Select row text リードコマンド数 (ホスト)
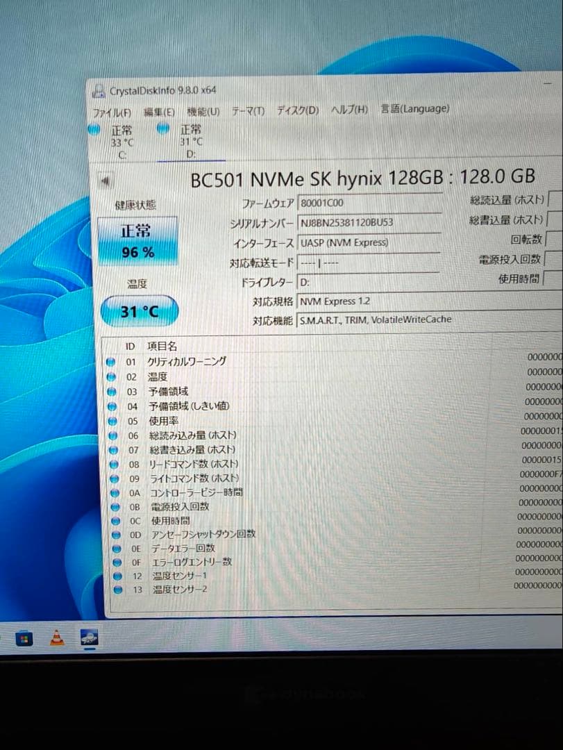 click(194, 464)
